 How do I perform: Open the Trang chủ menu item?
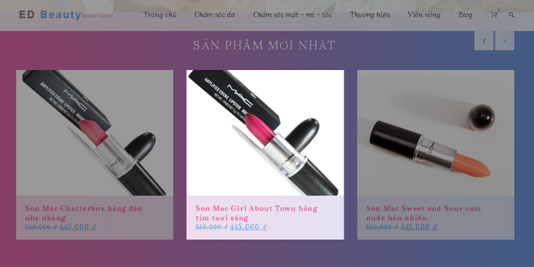click(x=160, y=15)
